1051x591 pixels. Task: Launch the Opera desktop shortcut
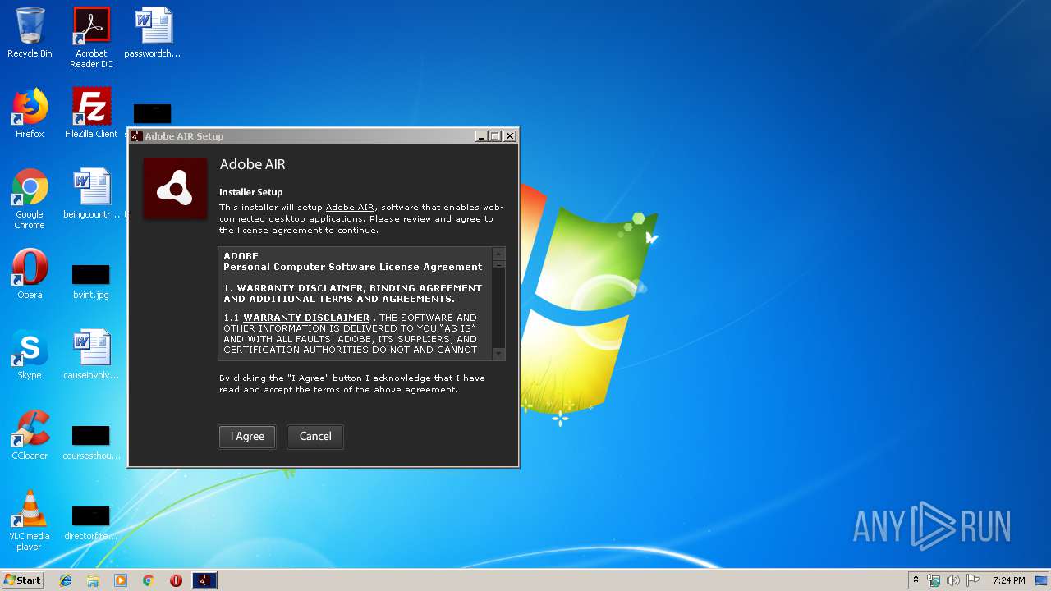click(30, 274)
